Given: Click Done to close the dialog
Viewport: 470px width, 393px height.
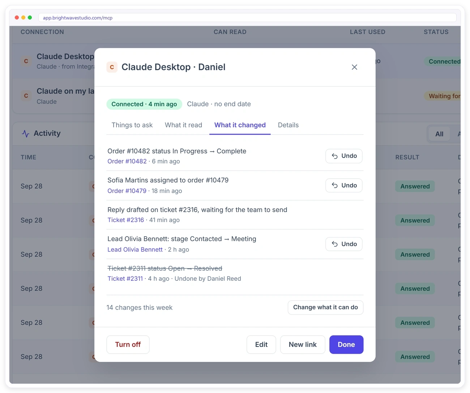Looking at the screenshot, I should (x=346, y=345).
